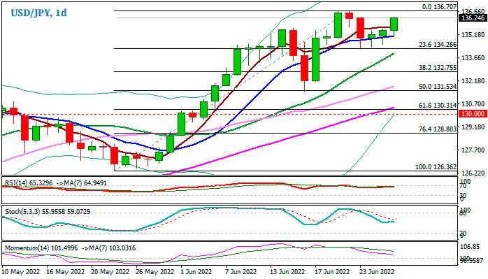Click the 132.180 price axis value
The height and width of the screenshot is (279, 488).
473,81
